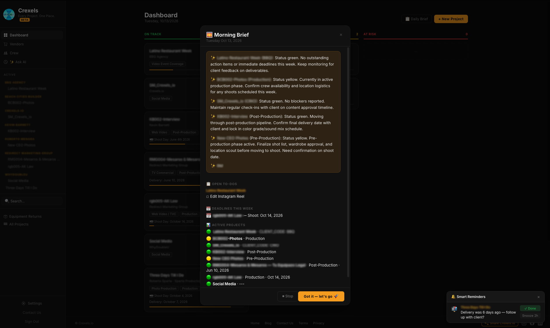
Task: Click the Morning Brief sunrise icon
Action: (209, 35)
